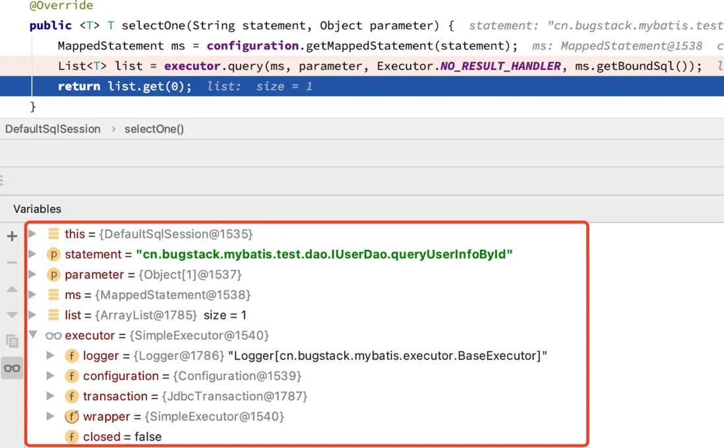Click 'configuration' in getMappedStatement line
724x448 pixels.
[253, 46]
